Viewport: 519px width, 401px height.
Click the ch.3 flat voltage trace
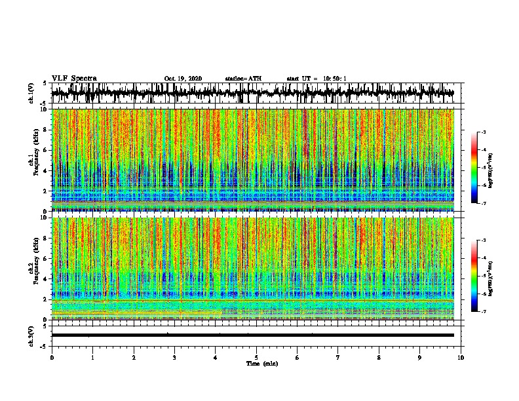[252, 335]
